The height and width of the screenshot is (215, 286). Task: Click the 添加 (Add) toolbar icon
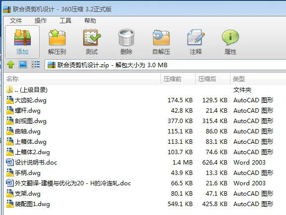22,42
